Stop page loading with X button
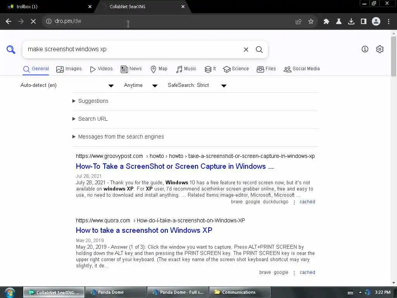Screen dimensions: 397x298 pyautogui.click(x=33, y=21)
